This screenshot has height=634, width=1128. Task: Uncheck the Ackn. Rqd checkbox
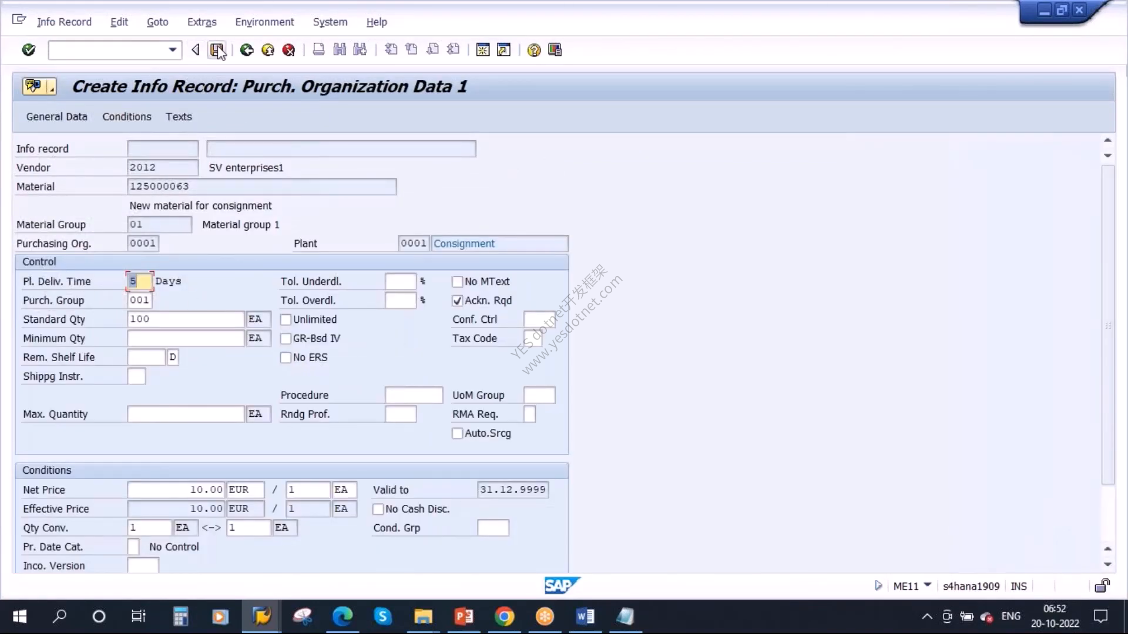coord(457,301)
